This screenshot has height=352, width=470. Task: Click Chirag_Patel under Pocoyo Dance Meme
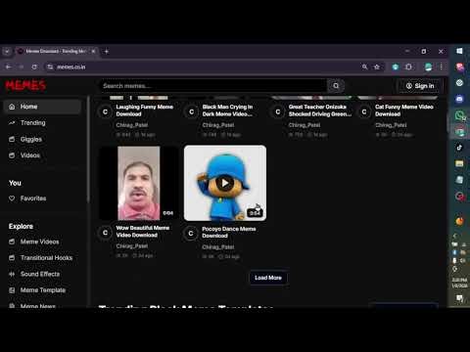218,247
